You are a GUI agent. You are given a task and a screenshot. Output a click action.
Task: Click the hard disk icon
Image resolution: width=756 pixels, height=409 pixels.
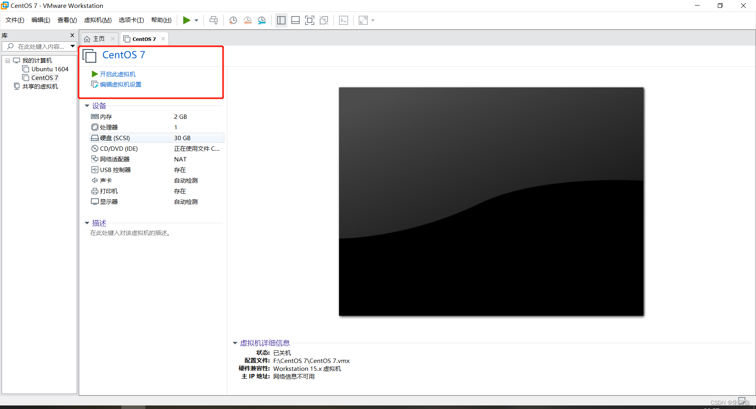pos(94,138)
